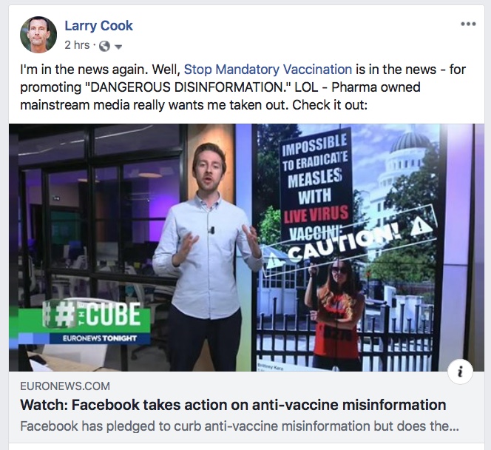Click the '2 hrs' post timestamp
Image resolution: width=491 pixels, height=450 pixels.
(x=77, y=45)
